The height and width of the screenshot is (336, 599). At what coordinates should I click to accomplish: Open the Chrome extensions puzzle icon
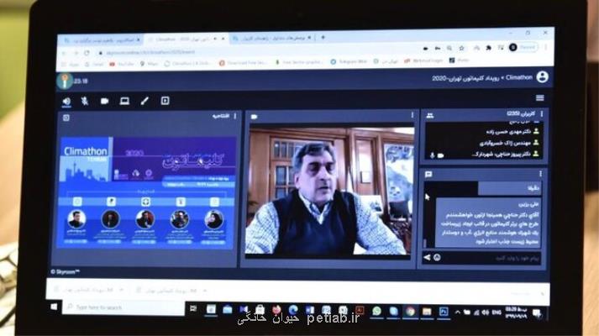[x=489, y=48]
